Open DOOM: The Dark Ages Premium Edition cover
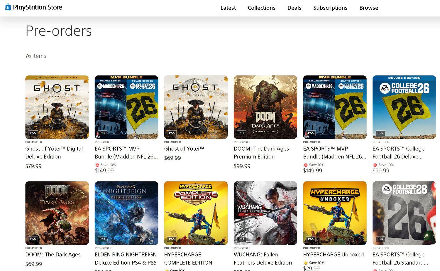The image size is (440, 271). click(265, 107)
